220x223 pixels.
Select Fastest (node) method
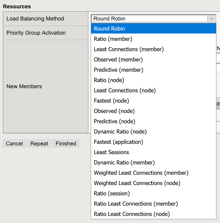click(111, 101)
